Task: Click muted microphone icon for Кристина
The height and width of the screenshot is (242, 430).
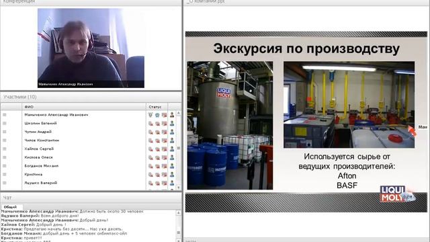Action: coord(150,175)
